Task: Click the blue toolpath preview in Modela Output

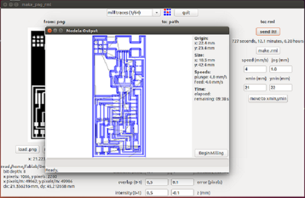Action: 119,96
